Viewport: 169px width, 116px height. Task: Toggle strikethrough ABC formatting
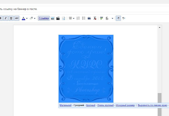point(17,18)
